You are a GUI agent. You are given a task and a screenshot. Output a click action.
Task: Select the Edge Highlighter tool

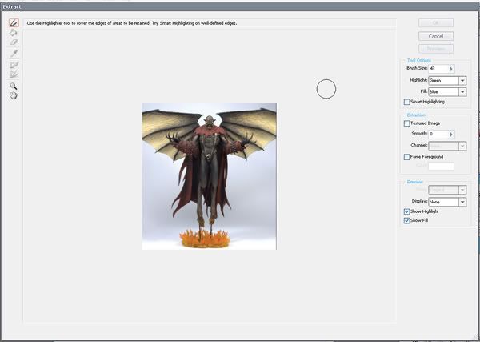(14, 23)
